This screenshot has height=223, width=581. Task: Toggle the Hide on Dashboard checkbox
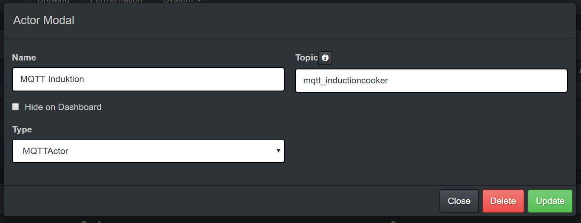click(x=16, y=107)
